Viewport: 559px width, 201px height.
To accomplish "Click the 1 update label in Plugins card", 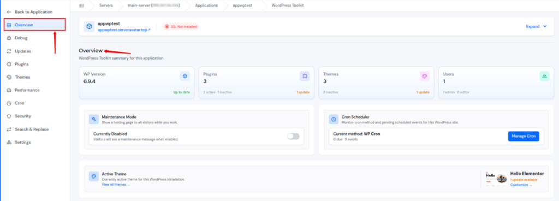I will tap(303, 92).
